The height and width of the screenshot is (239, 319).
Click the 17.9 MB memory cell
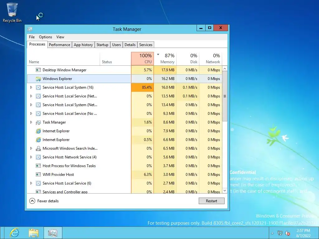[x=165, y=70]
